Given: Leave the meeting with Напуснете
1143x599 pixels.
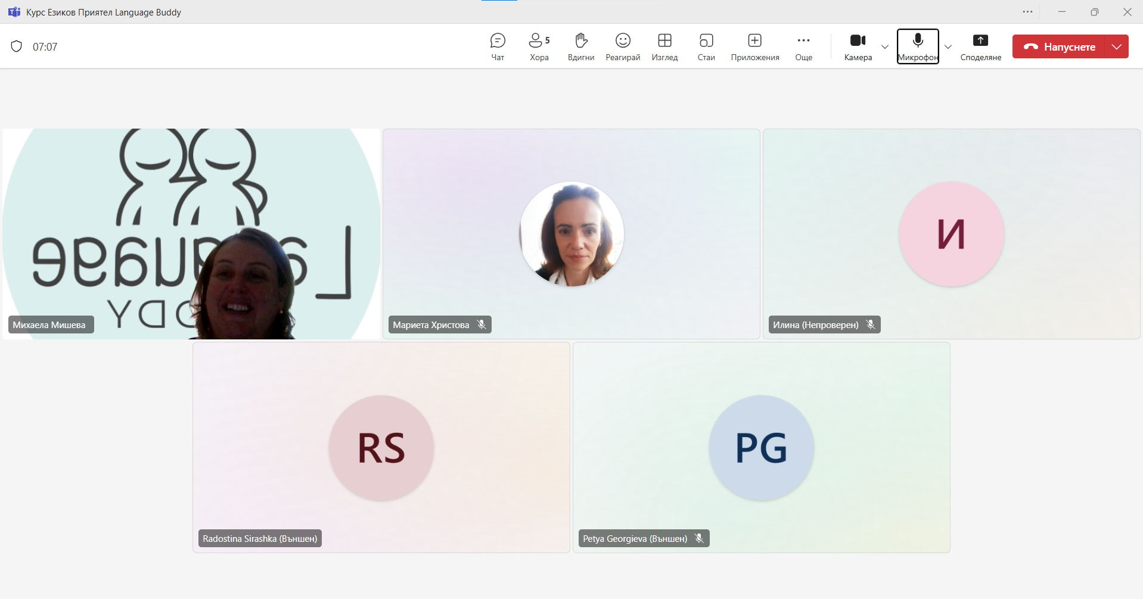Looking at the screenshot, I should pos(1059,46).
